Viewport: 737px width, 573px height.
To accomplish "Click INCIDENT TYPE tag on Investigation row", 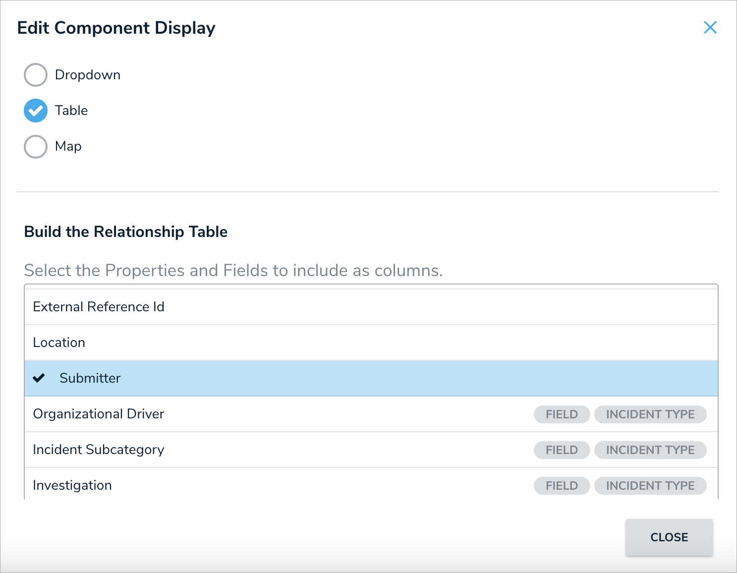I will point(650,486).
